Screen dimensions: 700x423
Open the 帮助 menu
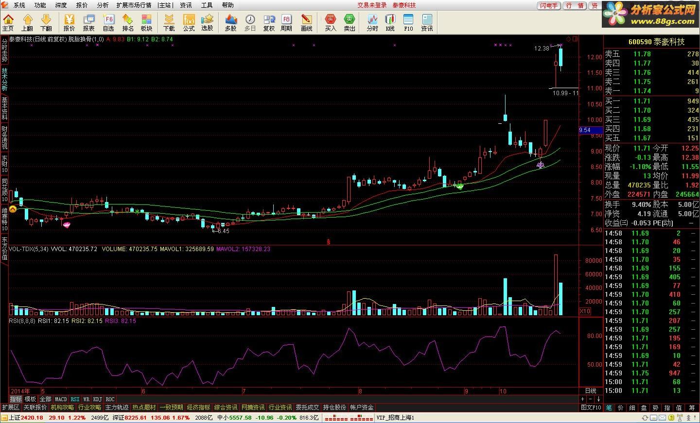pyautogui.click(x=227, y=5)
